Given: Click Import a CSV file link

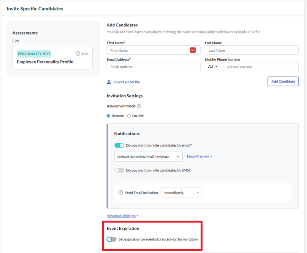Looking at the screenshot, I should 127,82.
